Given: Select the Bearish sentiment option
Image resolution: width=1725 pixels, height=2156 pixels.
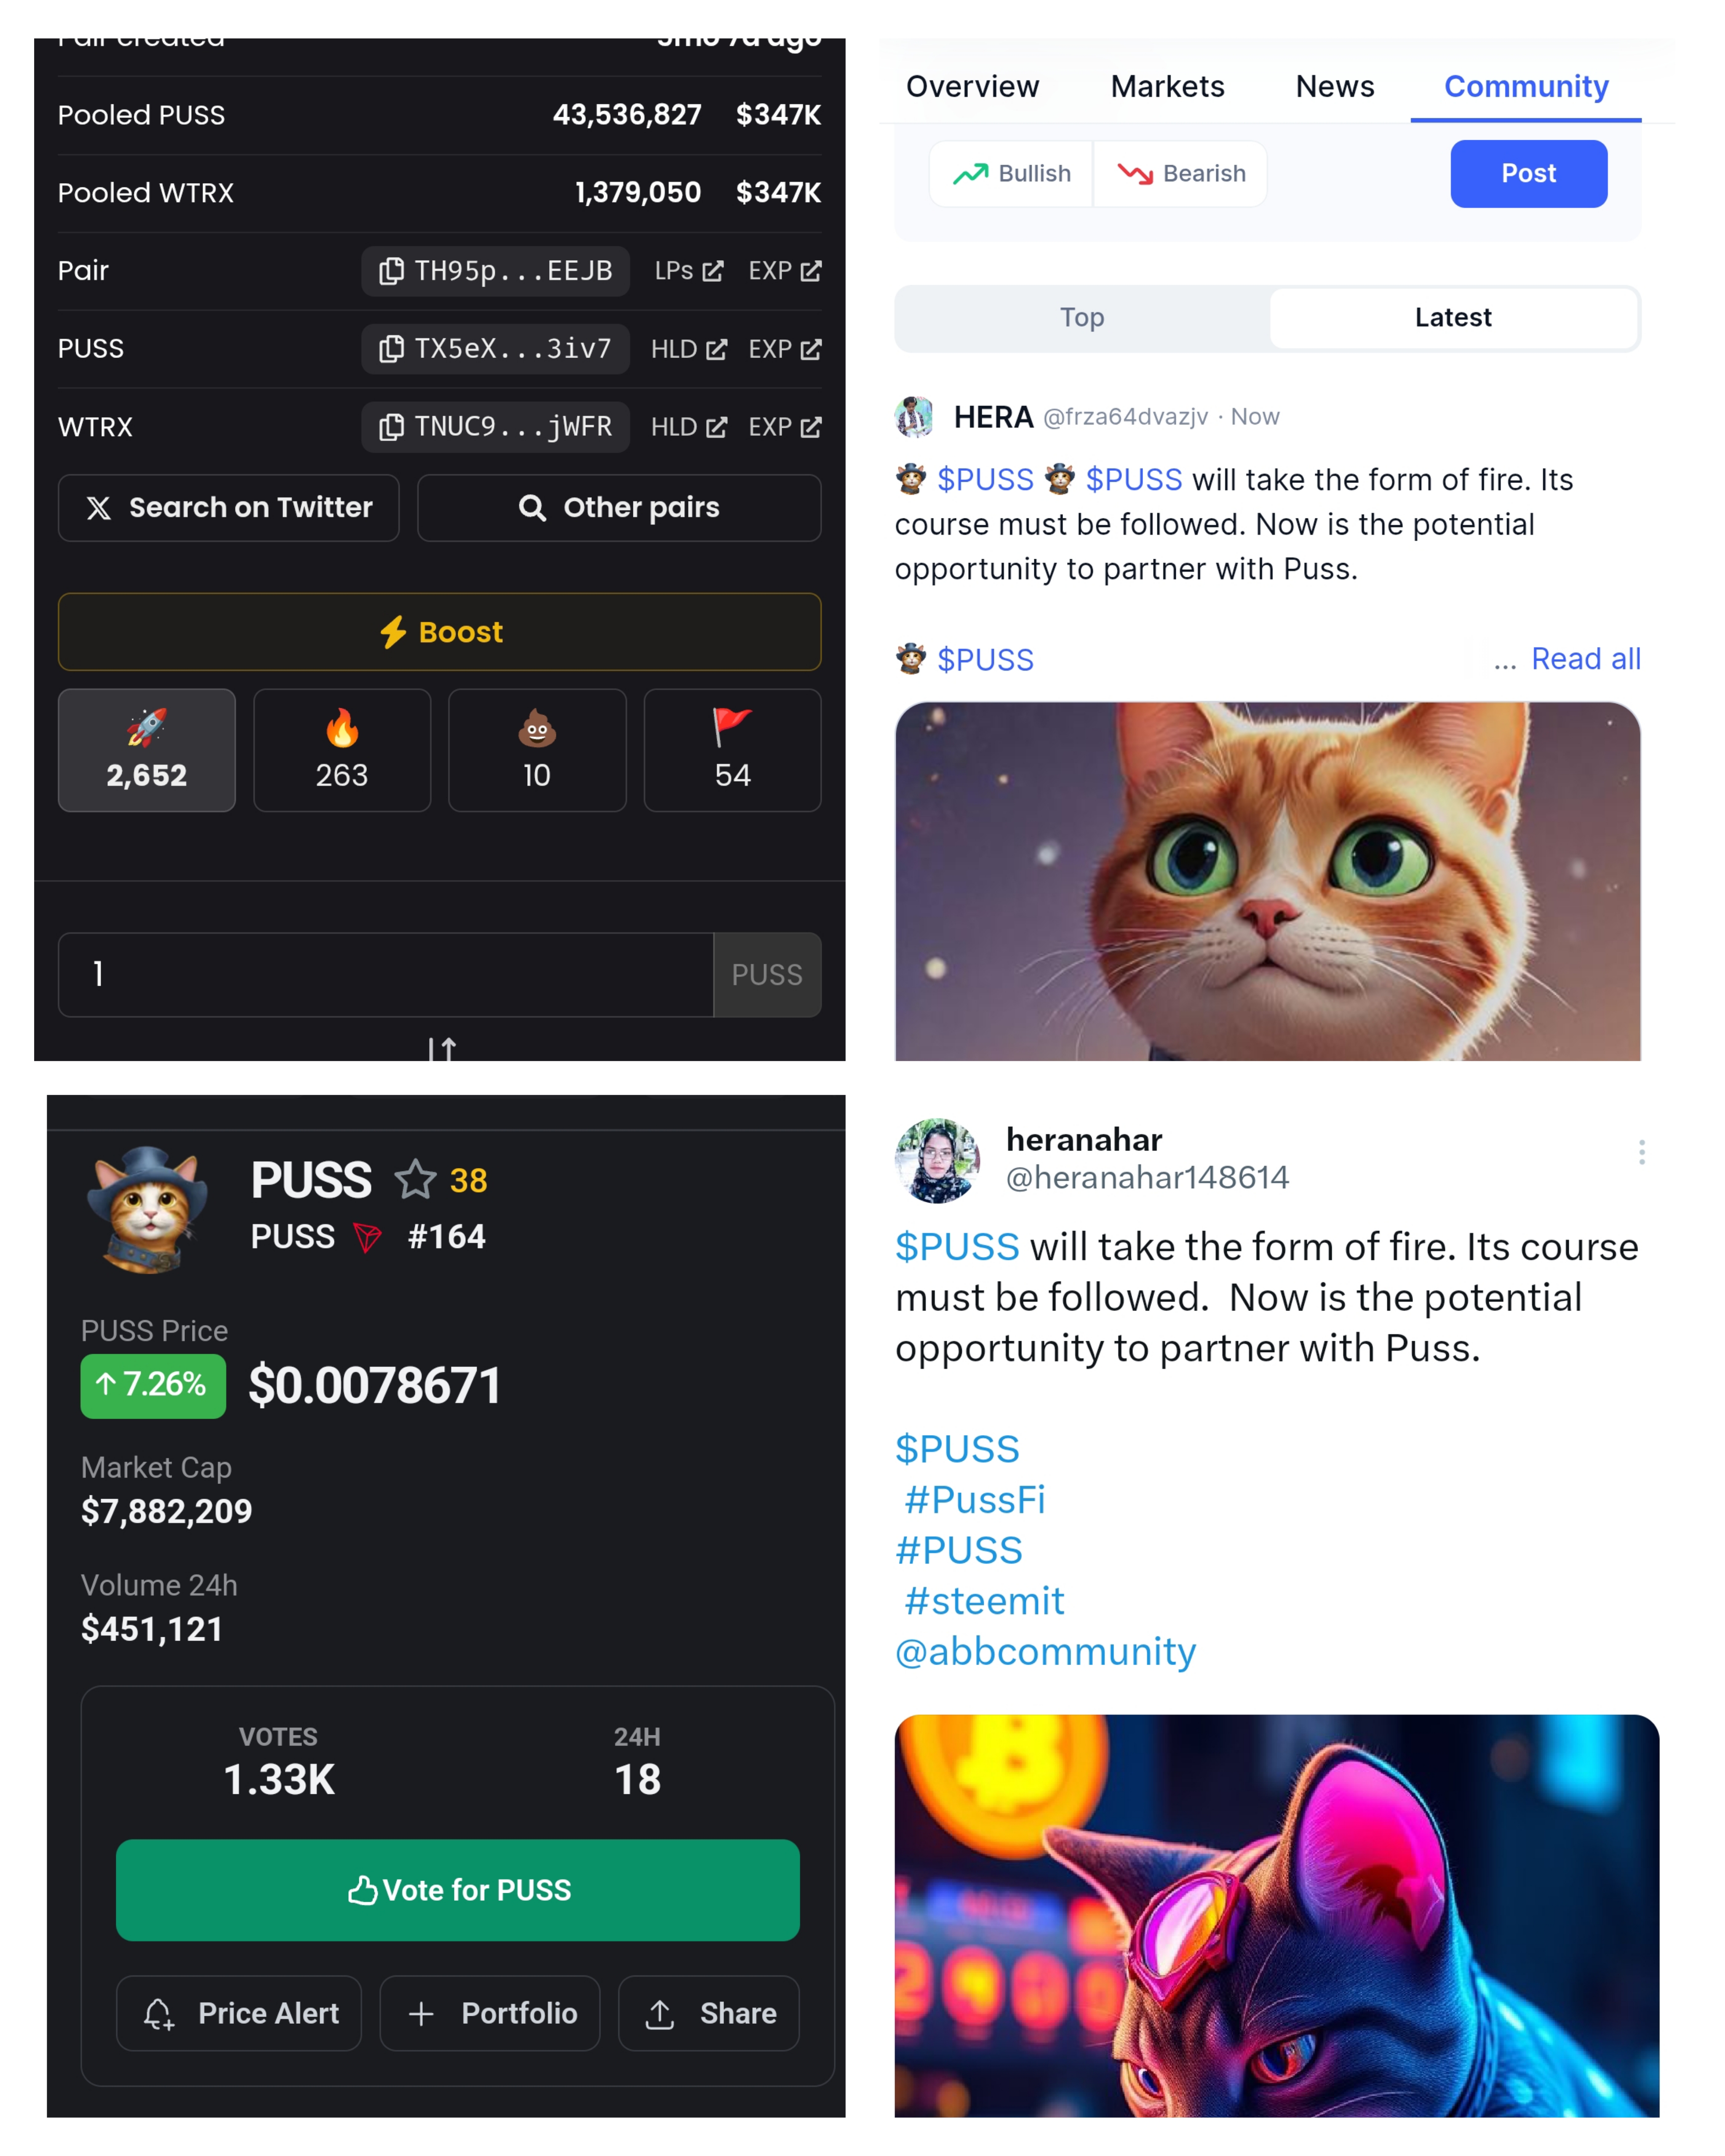Looking at the screenshot, I should click(x=1180, y=174).
